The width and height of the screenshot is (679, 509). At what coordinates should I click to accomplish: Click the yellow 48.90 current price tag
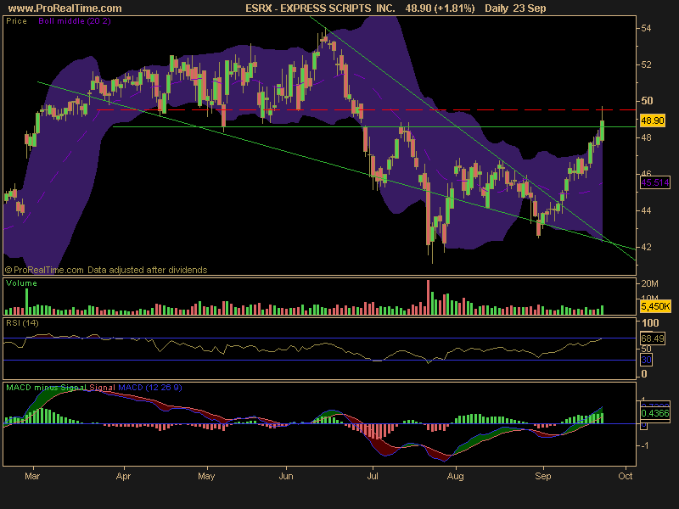tap(652, 120)
